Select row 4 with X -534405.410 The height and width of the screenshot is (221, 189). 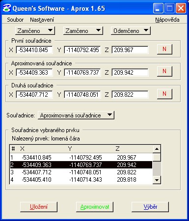(x=81, y=180)
